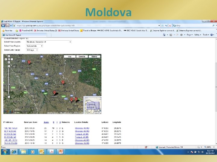The image size is (217, 162).
Task: Switch map to Hybrid view
Action: (x=94, y=56)
